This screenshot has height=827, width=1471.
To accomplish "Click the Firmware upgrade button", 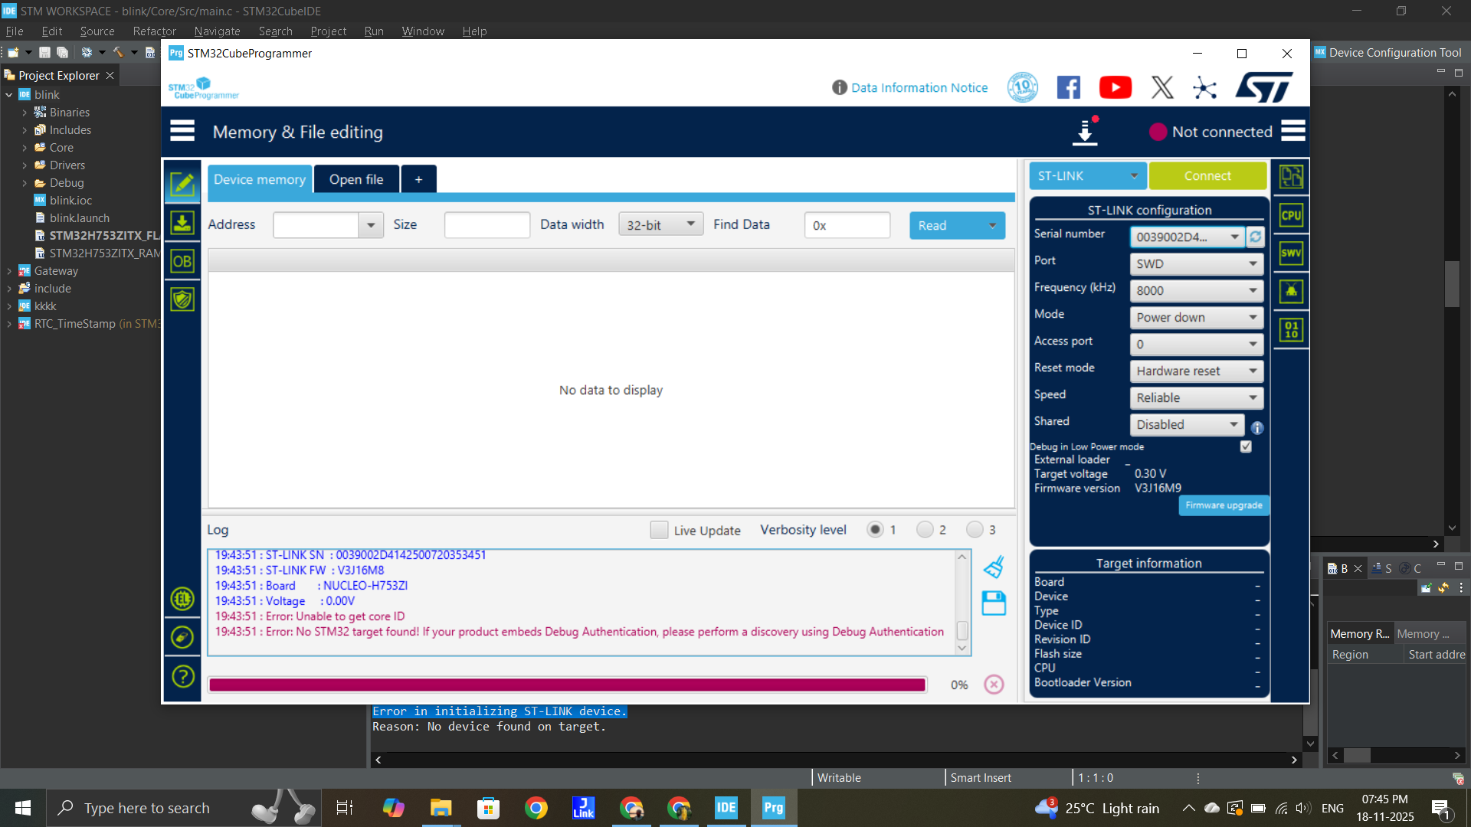I will click(1224, 505).
